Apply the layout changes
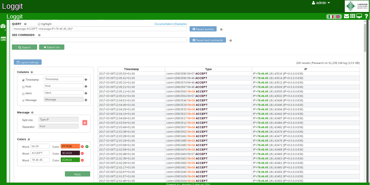This screenshot has height=185, width=370. (77, 174)
